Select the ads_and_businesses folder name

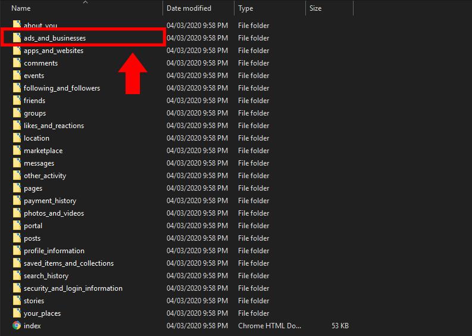click(55, 38)
